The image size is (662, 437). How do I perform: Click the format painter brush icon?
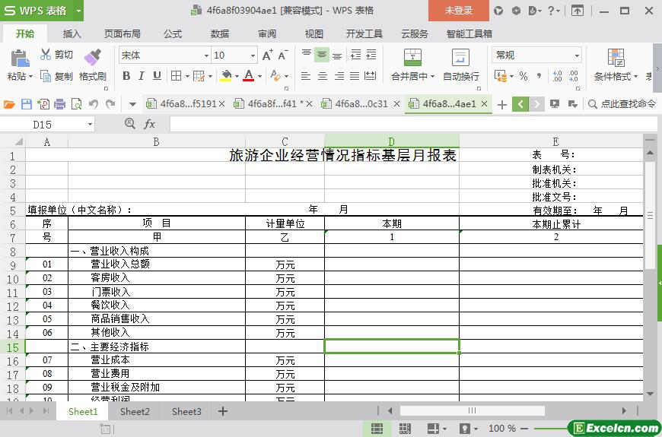pyautogui.click(x=92, y=57)
